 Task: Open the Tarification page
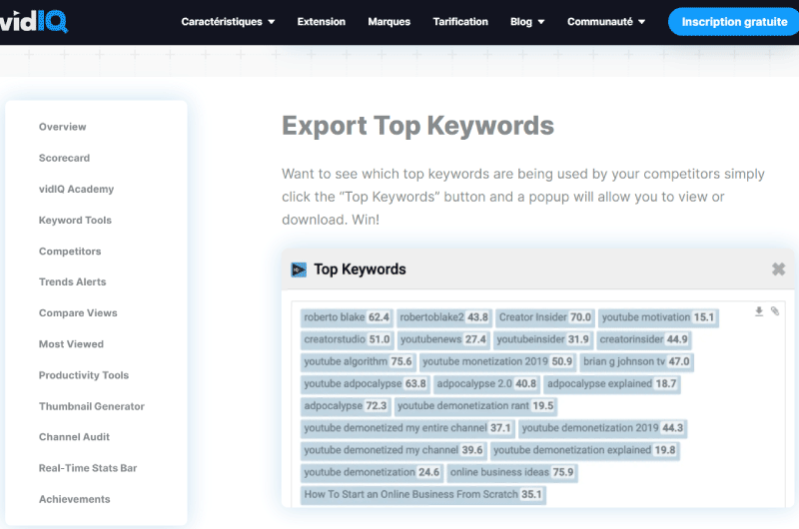460,22
